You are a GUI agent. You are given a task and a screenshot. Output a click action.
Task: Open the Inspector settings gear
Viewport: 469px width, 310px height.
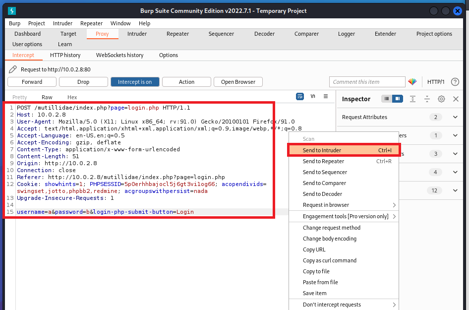(441, 99)
